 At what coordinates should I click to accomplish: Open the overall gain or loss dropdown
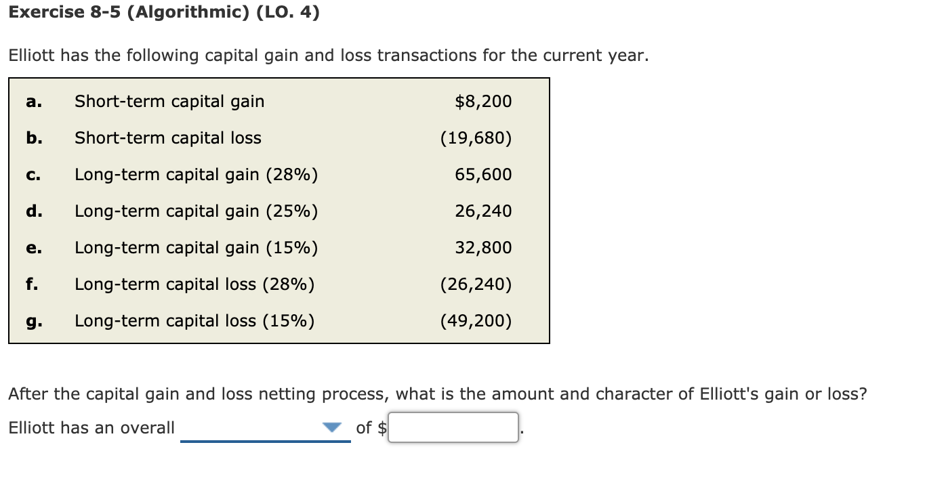[x=264, y=427]
